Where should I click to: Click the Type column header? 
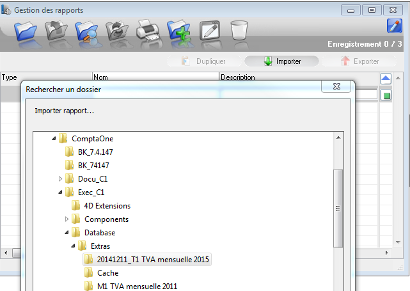[x=46, y=77]
